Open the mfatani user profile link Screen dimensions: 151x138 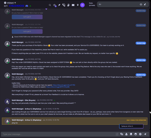tap(10, 3)
